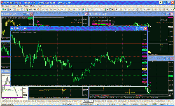Expand the New Chart dropdown arrow
Image resolution: width=175 pixels, height=106 pixels.
point(5,10)
